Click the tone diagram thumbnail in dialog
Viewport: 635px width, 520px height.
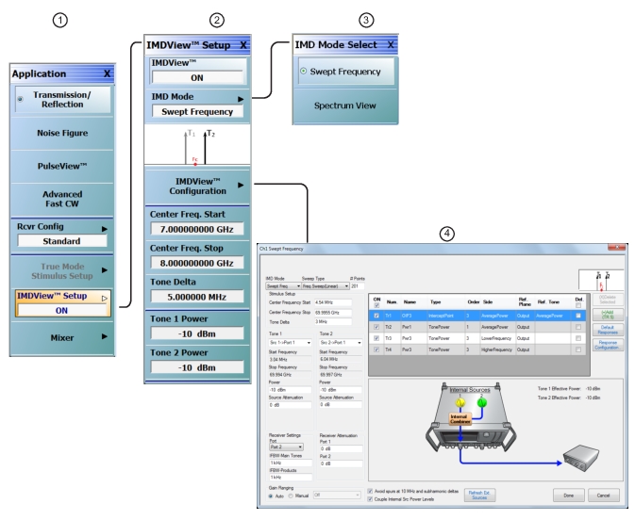coord(601,280)
